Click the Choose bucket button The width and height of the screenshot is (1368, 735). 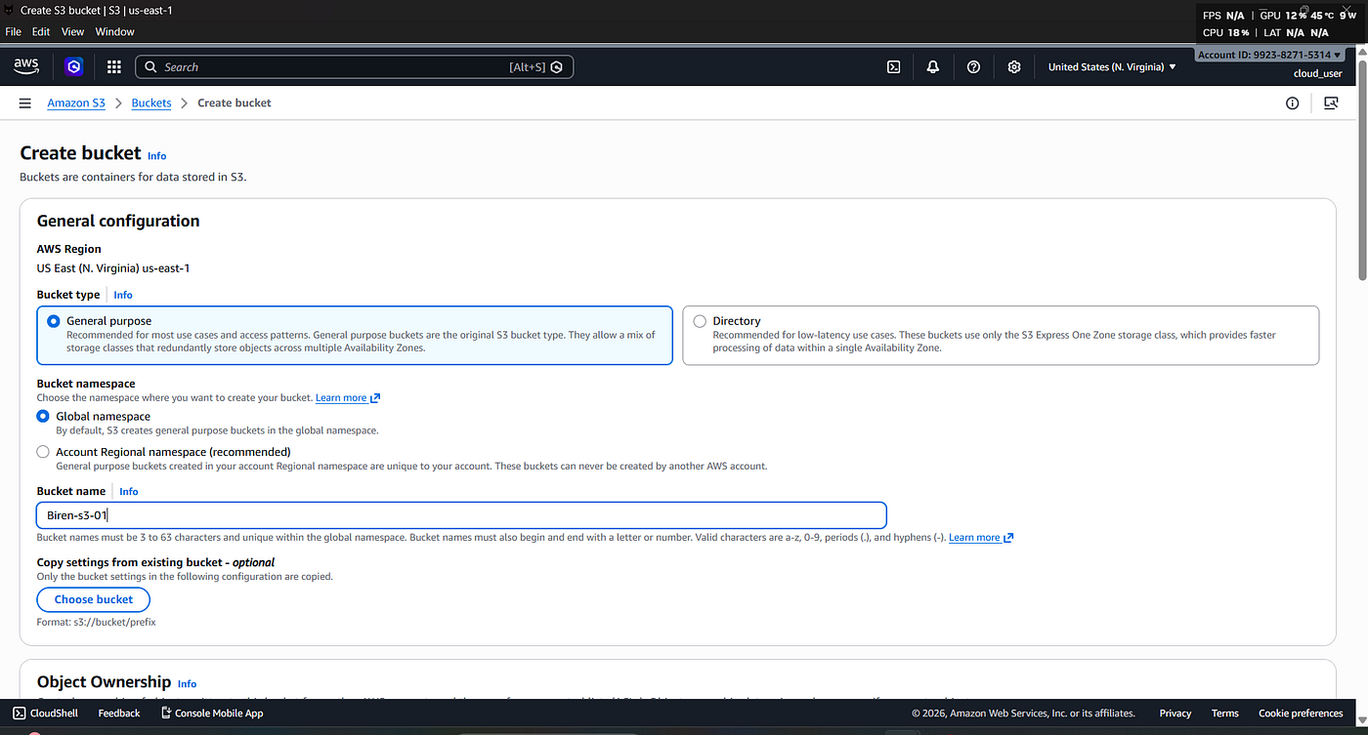pyautogui.click(x=94, y=599)
